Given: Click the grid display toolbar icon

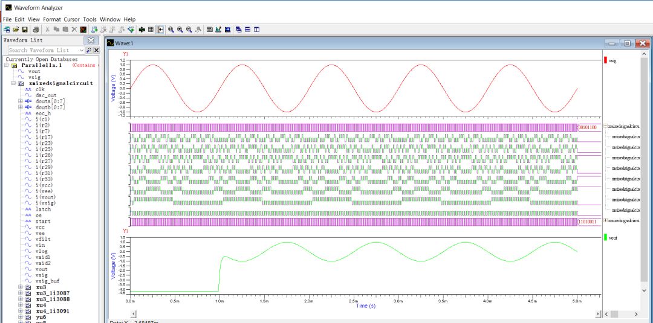Looking at the screenshot, I should tap(151, 29).
